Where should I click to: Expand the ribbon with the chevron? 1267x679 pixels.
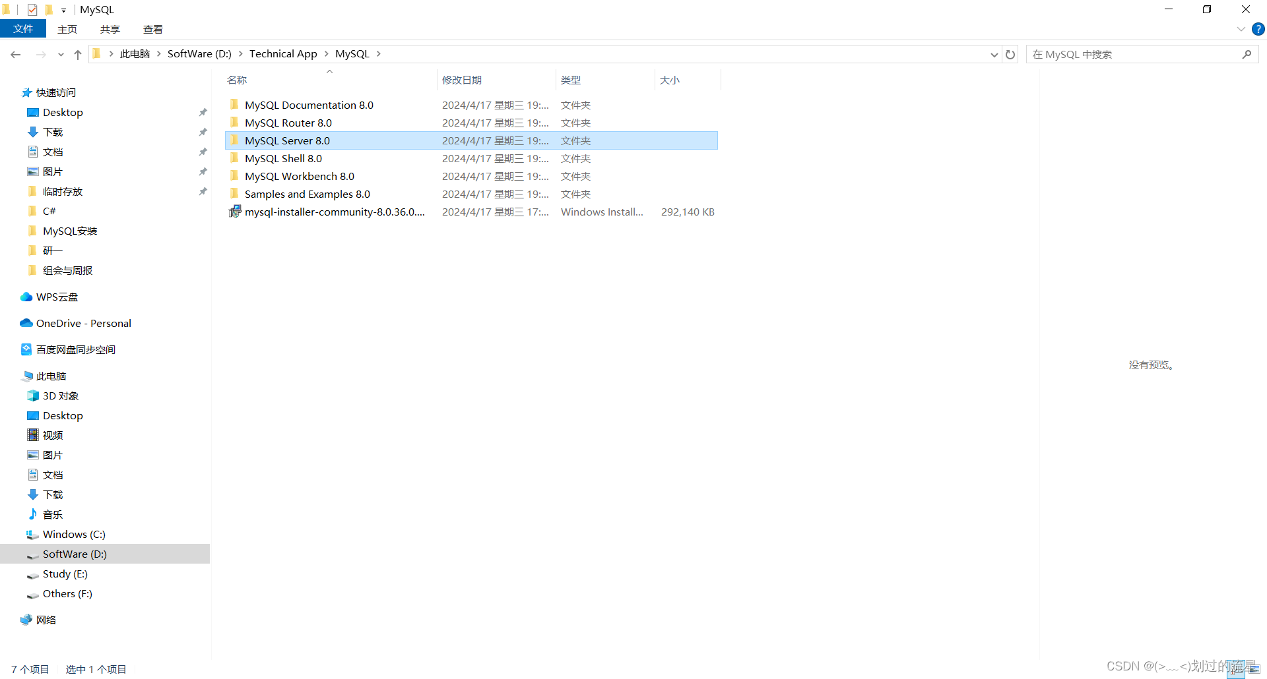pos(1241,29)
